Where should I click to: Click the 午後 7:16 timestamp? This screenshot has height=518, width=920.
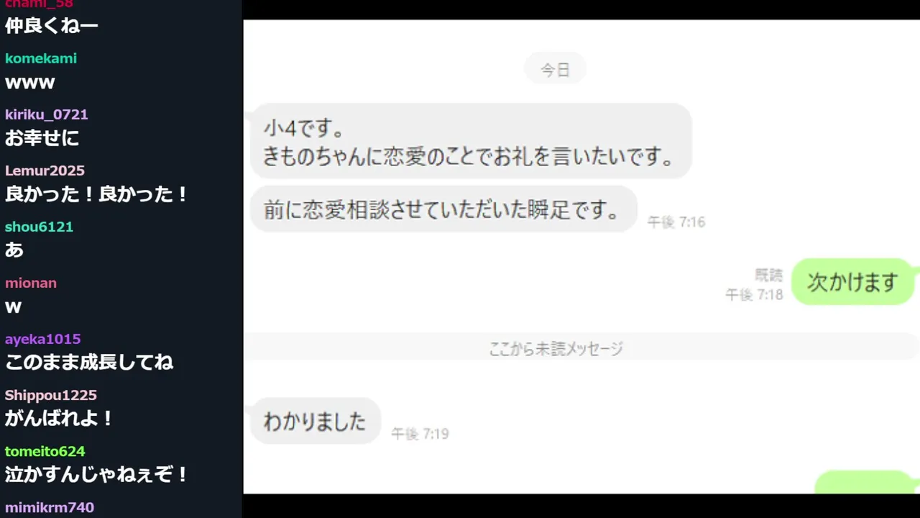(676, 222)
